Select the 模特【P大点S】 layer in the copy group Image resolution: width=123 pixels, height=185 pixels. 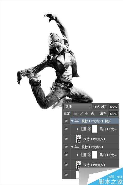tap(95, 139)
